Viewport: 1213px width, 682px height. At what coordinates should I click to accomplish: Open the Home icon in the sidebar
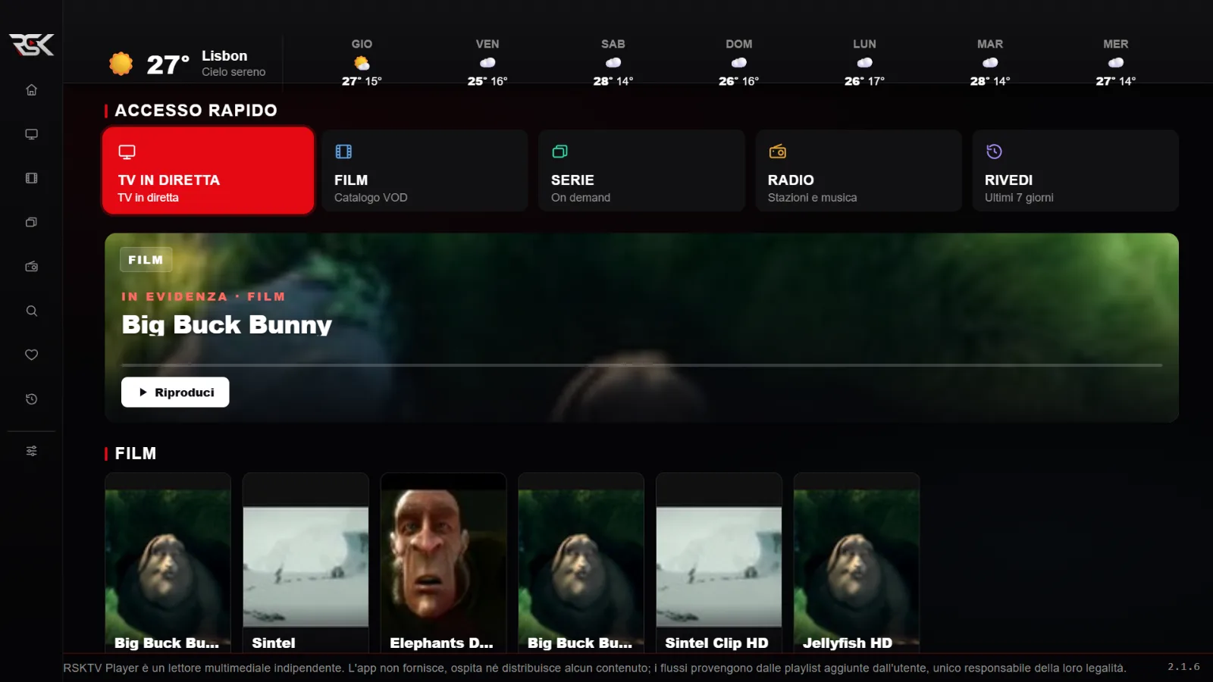point(31,89)
